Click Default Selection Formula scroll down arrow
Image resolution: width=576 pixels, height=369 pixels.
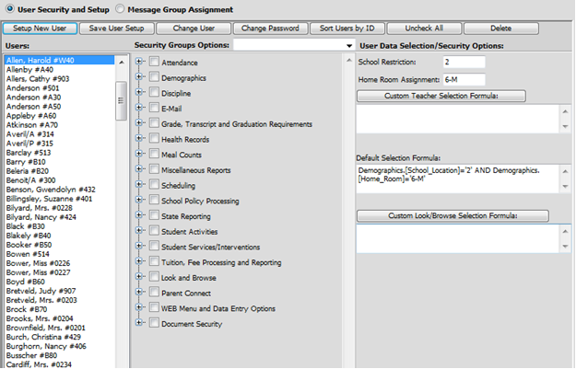click(565, 187)
